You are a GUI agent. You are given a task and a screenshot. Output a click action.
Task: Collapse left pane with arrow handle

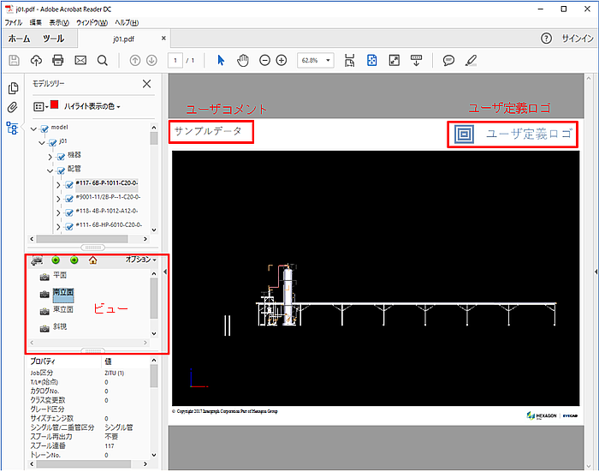tap(165, 272)
